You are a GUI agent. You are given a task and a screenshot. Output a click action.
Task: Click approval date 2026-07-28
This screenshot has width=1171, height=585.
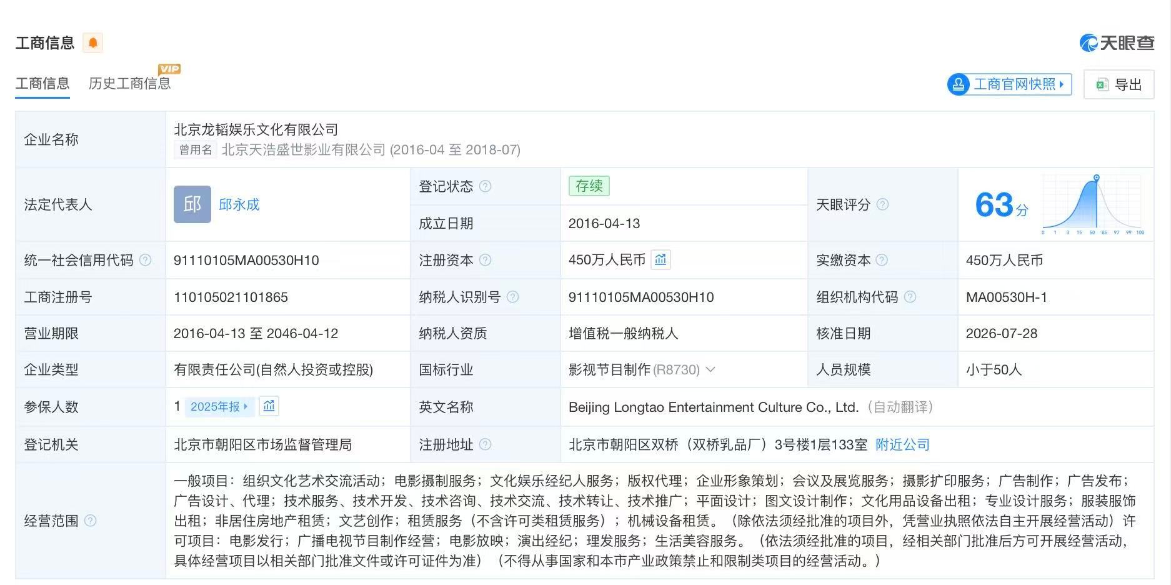[x=1002, y=333]
